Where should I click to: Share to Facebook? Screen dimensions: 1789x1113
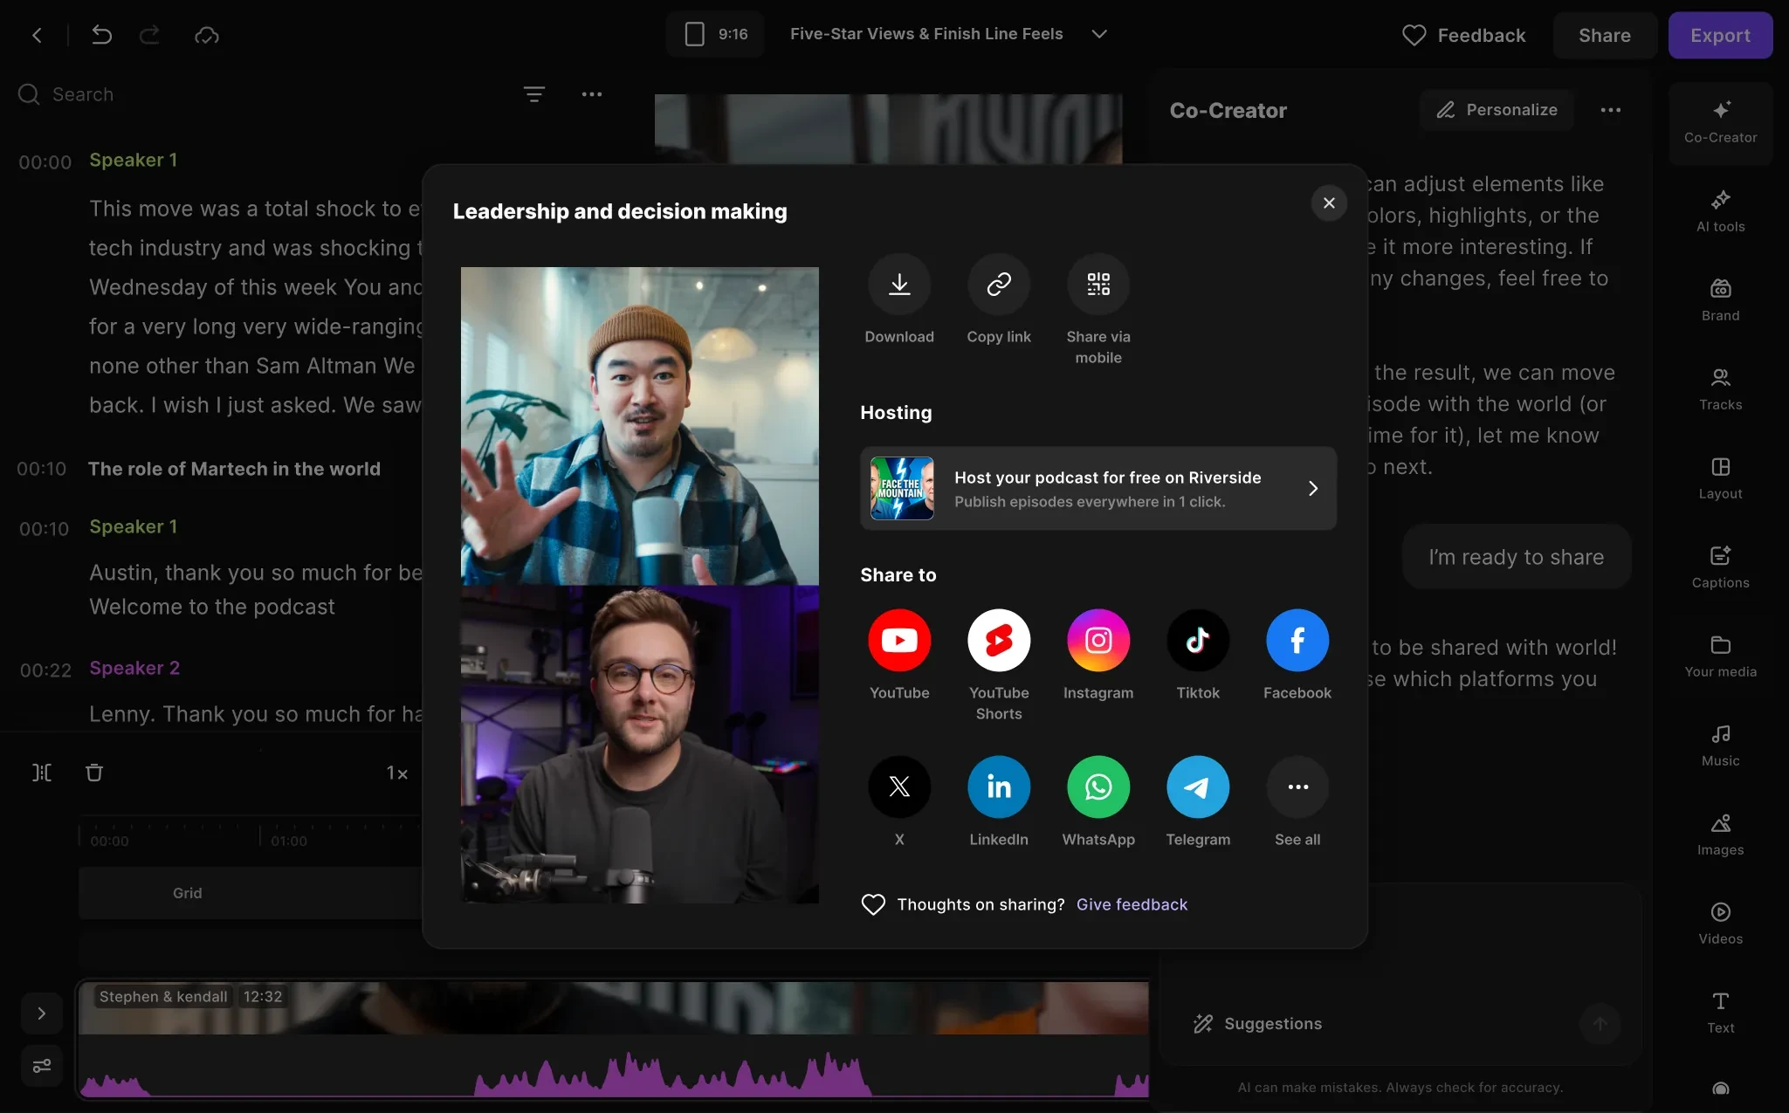(1297, 641)
